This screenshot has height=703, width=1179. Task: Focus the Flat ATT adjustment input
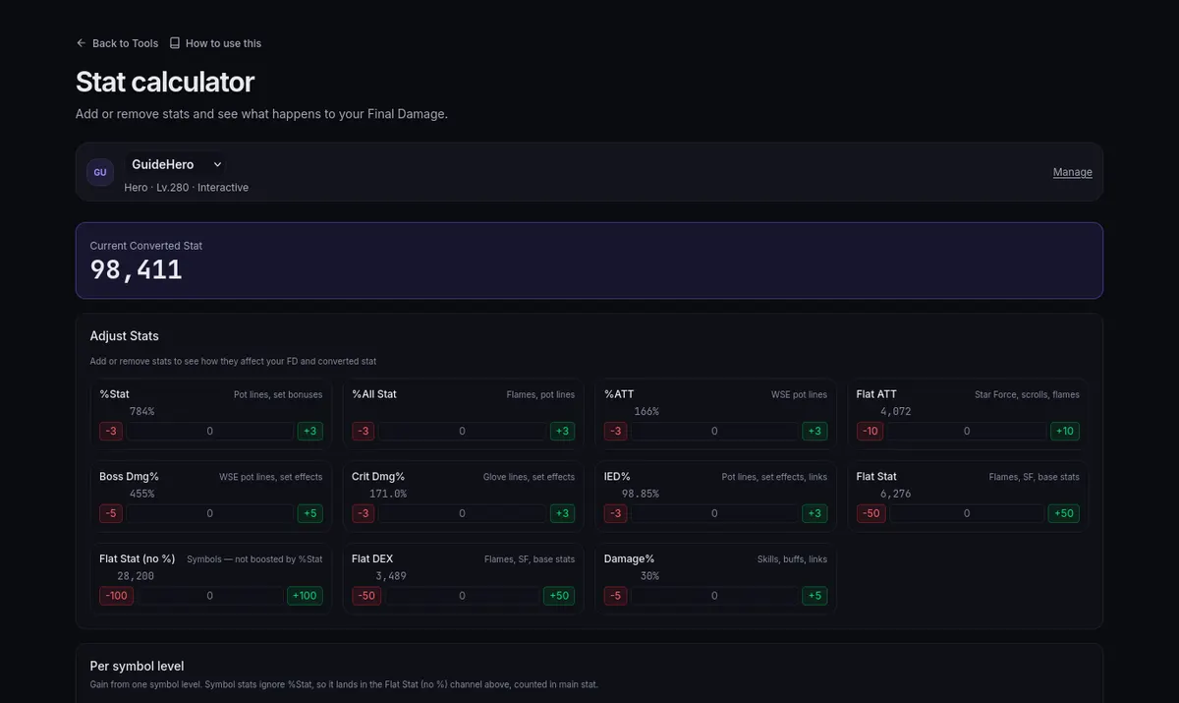[x=967, y=431]
